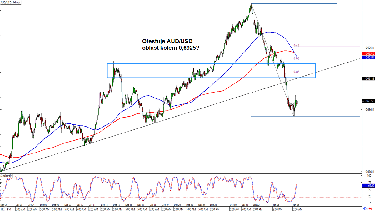Click the Jan 06 date label
This screenshot has width=375, height=211.
(276, 204)
